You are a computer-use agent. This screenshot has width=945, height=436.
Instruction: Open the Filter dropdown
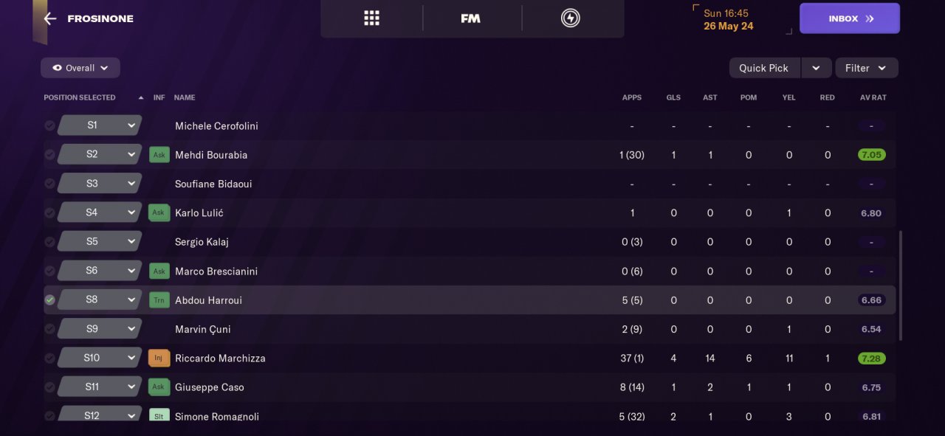[866, 68]
